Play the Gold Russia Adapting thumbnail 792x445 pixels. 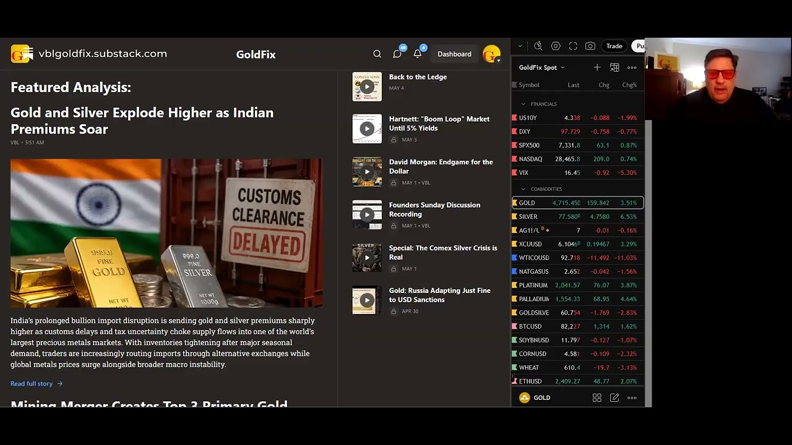click(x=367, y=300)
